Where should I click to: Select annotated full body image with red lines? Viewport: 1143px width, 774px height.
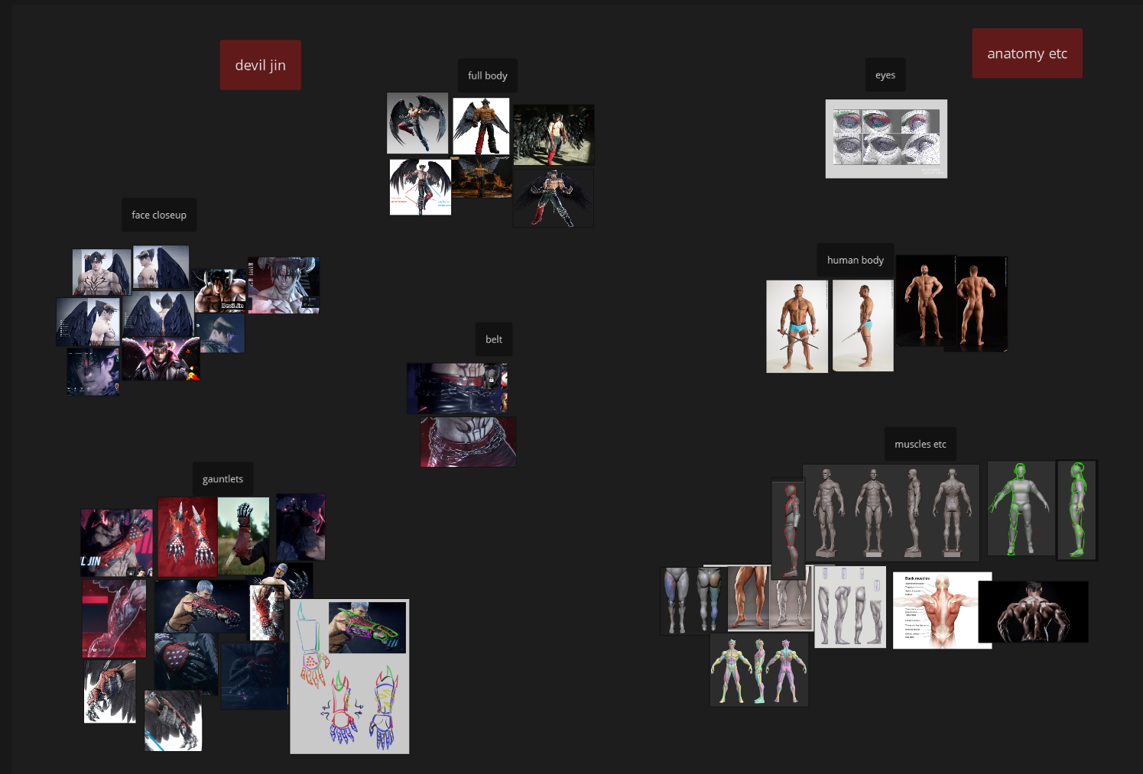pyautogui.click(x=421, y=187)
